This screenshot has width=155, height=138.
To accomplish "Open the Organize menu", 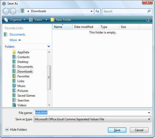I will [x=15, y=20].
